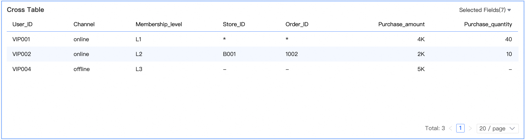Open the Selected Fields(7) dropdown

click(485, 10)
